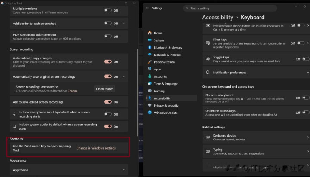310x177 pixels.
Task: Toggle Include microphone input by default
Action: click(x=108, y=114)
